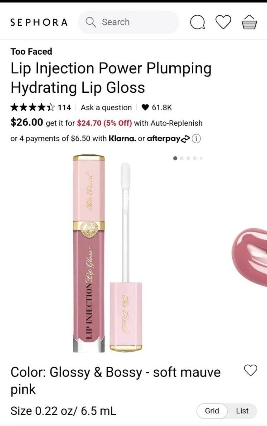
Task: Toggle the heart beside Glossy & Bossy color
Action: tap(251, 370)
